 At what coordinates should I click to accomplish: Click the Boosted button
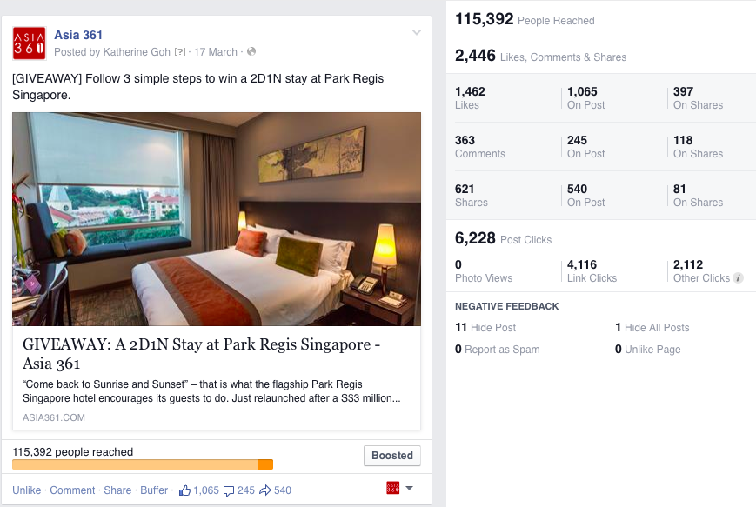(x=392, y=456)
